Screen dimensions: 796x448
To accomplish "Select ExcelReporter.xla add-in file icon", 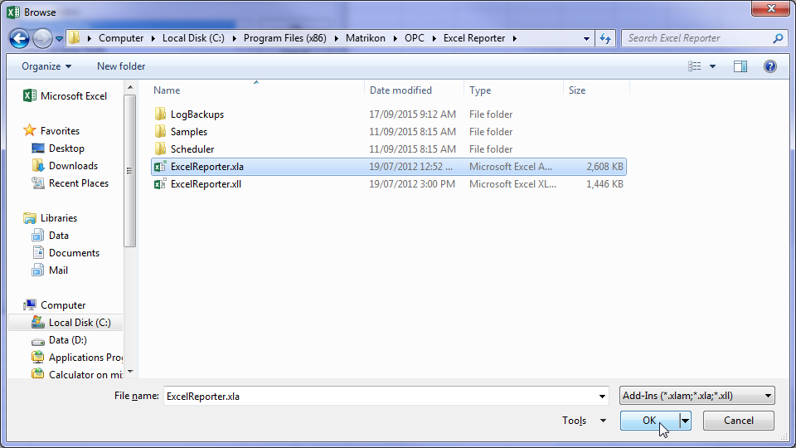I will (160, 167).
